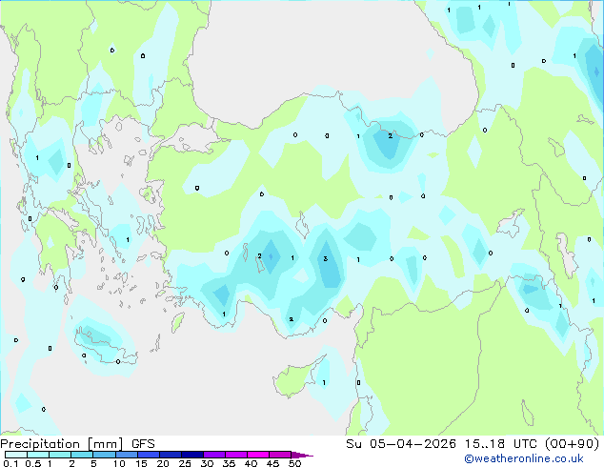The width and height of the screenshot is (604, 467).
Task: Select the 25–30 mm dark blue swatch
Action: (192, 455)
